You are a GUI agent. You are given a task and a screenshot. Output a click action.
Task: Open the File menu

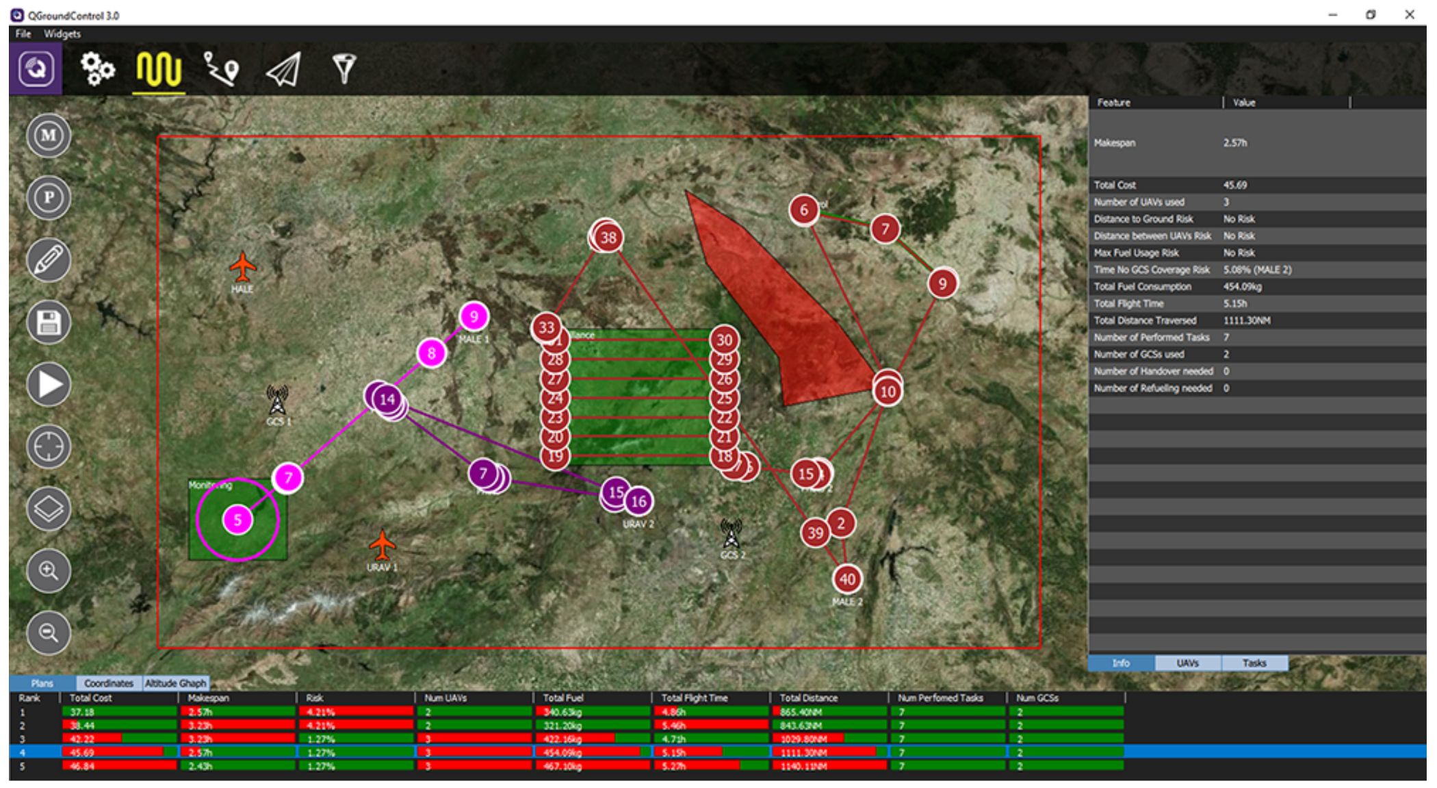click(23, 34)
